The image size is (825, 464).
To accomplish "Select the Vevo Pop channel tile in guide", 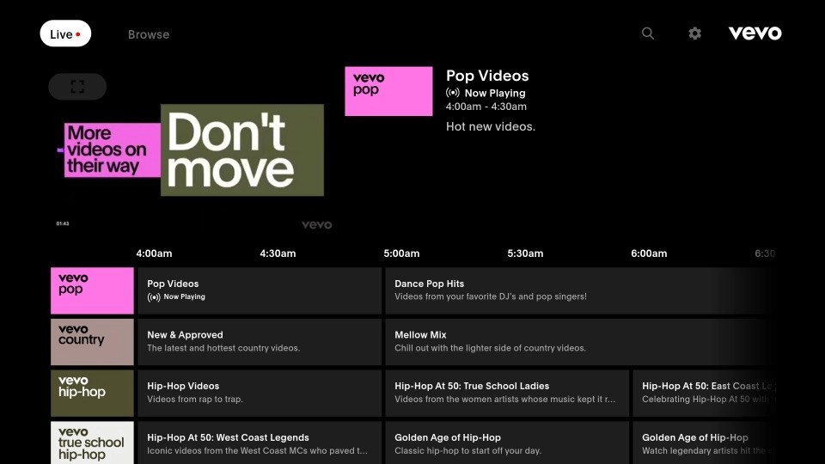I will (92, 290).
